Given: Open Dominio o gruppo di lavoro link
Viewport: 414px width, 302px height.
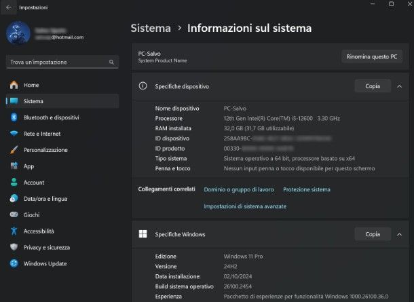Looking at the screenshot, I should (239, 189).
